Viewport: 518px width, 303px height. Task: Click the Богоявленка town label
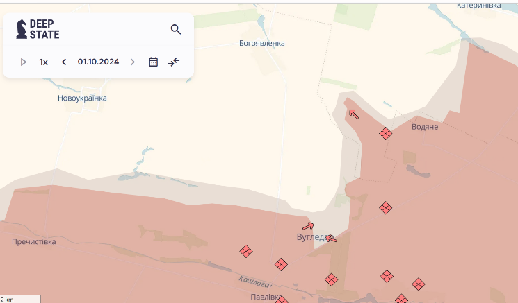pyautogui.click(x=261, y=43)
